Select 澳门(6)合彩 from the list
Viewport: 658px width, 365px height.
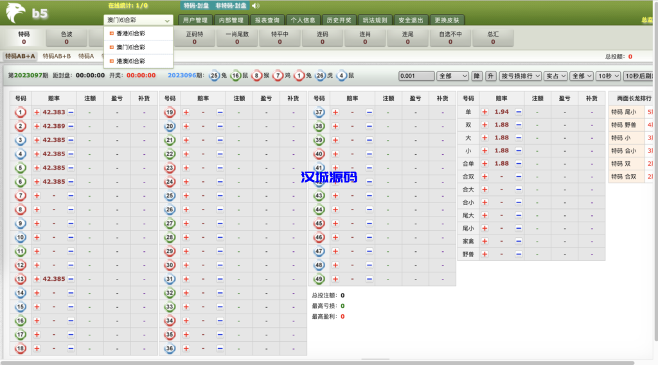139,48
